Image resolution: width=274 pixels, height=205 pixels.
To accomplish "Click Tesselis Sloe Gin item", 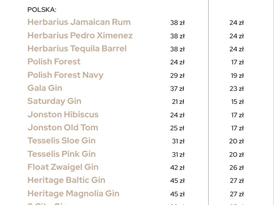I will pos(62,141).
